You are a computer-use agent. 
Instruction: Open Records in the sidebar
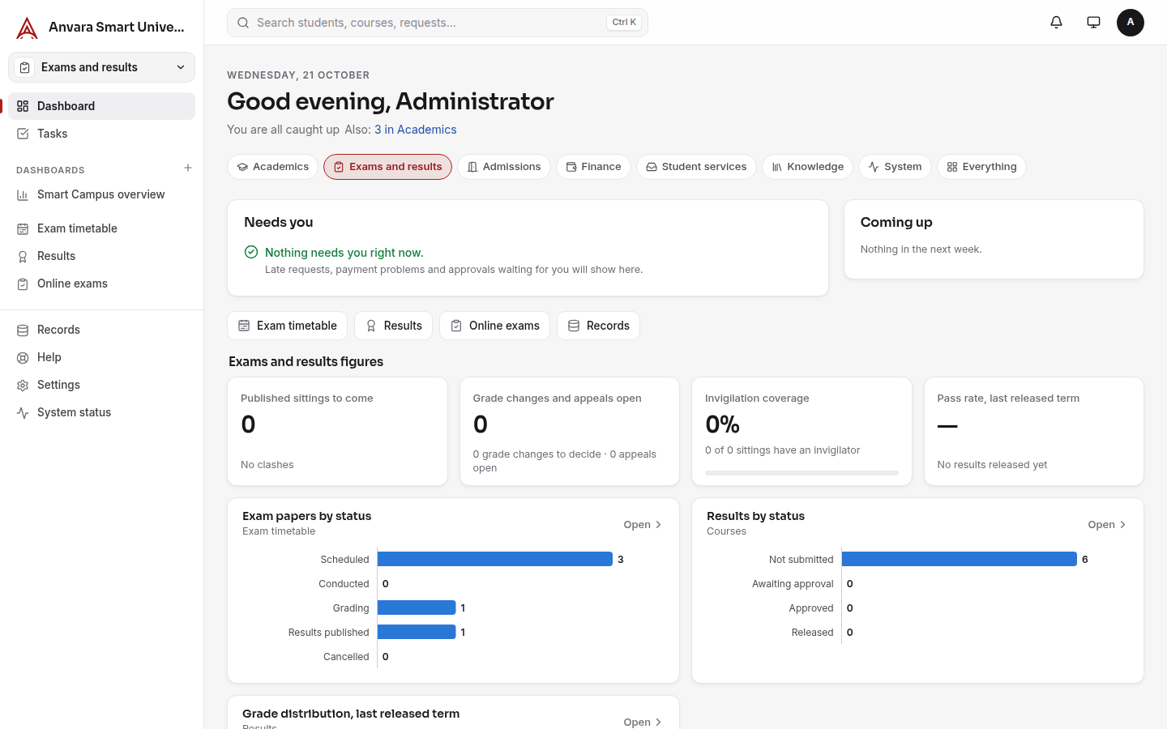(x=101, y=330)
